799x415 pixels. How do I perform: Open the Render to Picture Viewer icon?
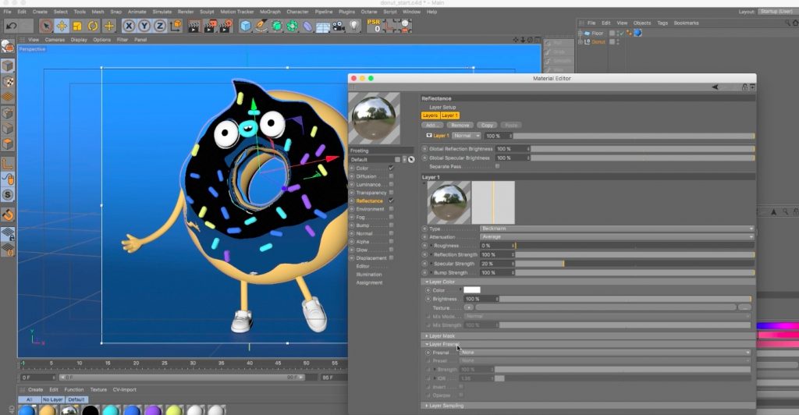pos(211,26)
